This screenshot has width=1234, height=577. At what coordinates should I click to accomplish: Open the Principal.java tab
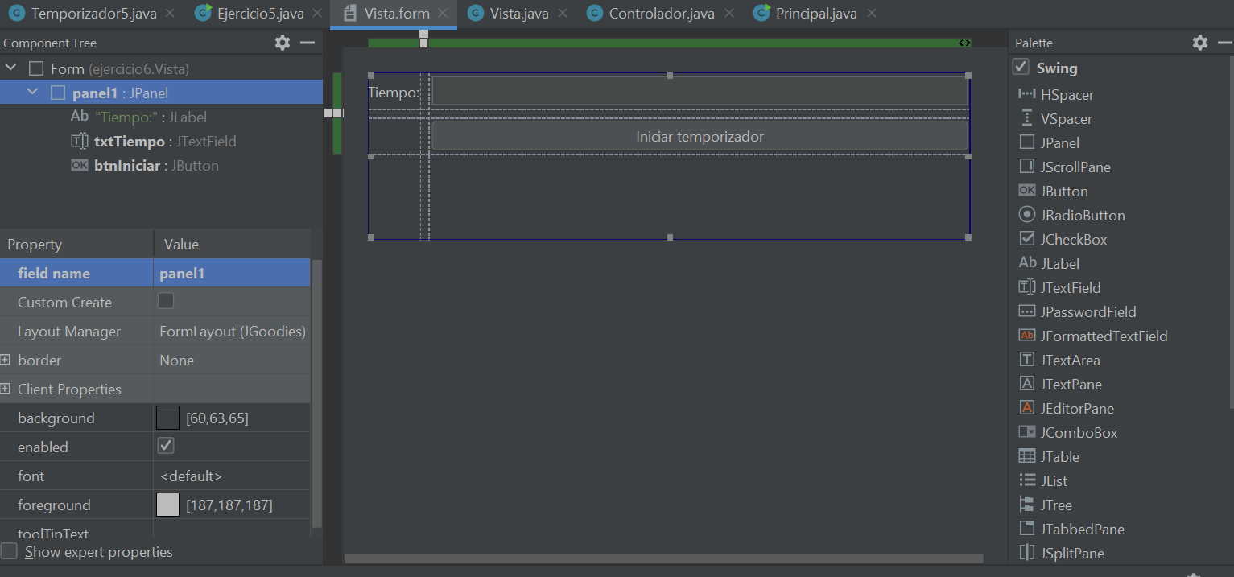point(815,14)
